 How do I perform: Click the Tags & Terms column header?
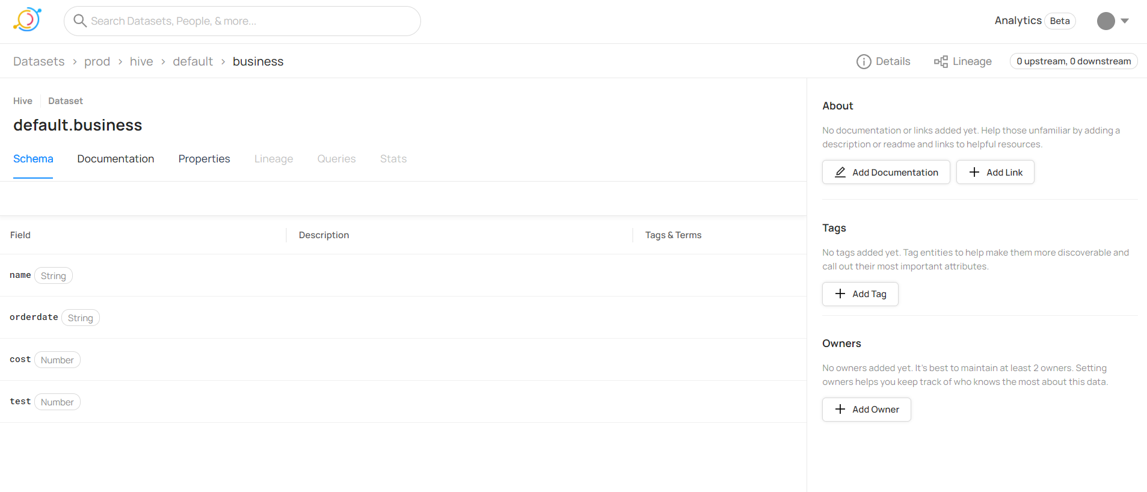click(x=673, y=235)
